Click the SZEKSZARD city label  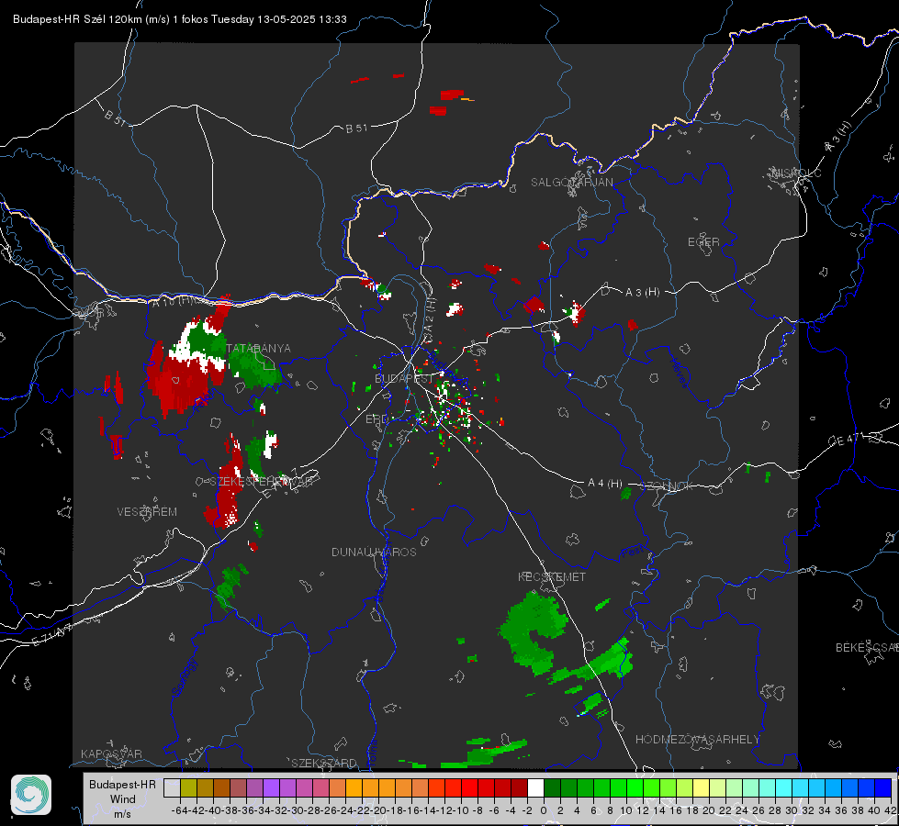[x=324, y=763]
